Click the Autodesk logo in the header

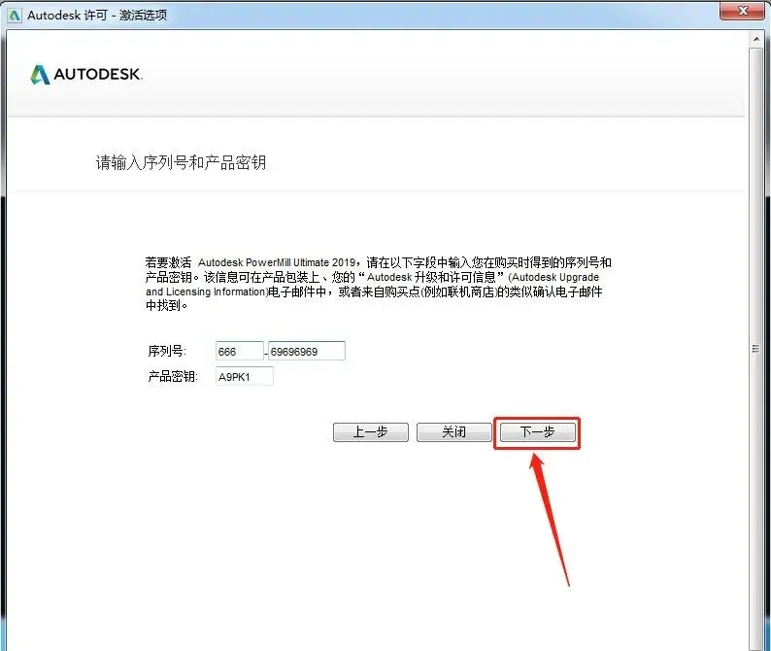[86, 74]
